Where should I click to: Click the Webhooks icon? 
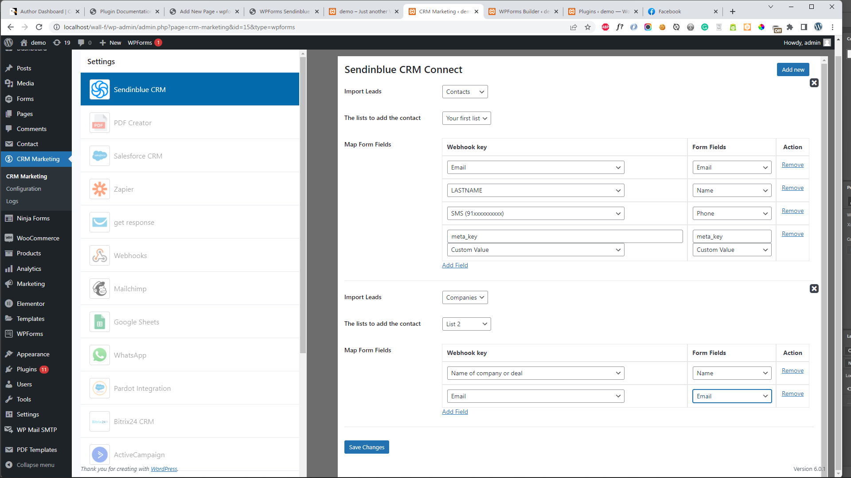[x=99, y=255]
